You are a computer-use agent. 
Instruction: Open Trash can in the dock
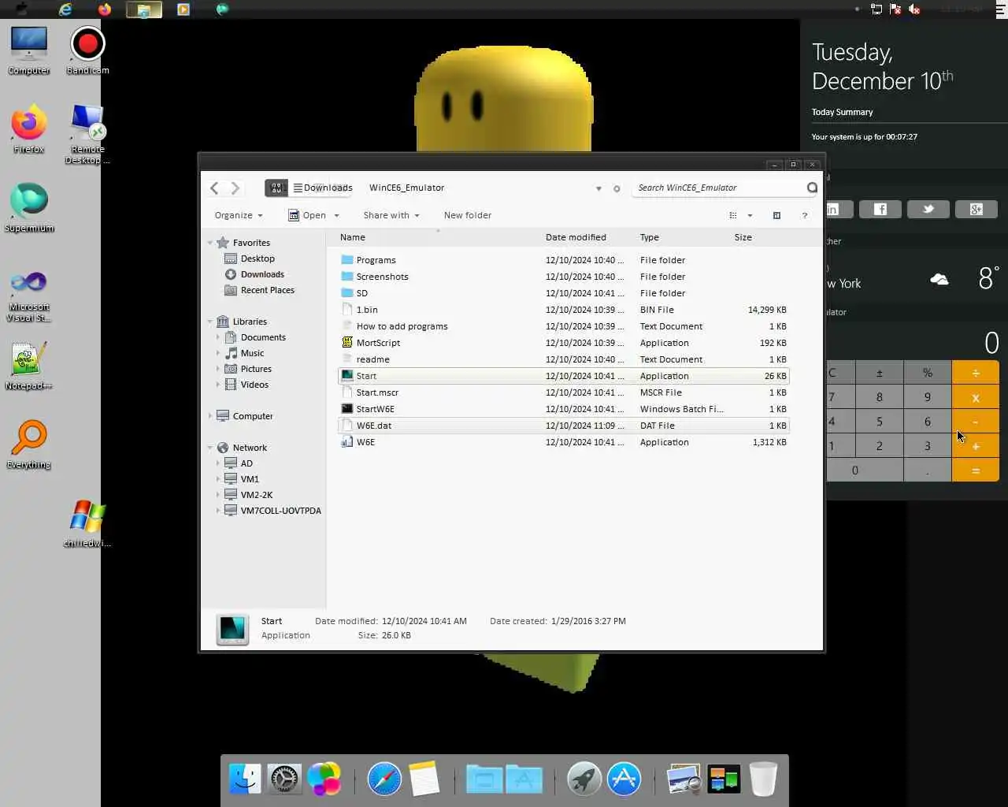pyautogui.click(x=763, y=779)
